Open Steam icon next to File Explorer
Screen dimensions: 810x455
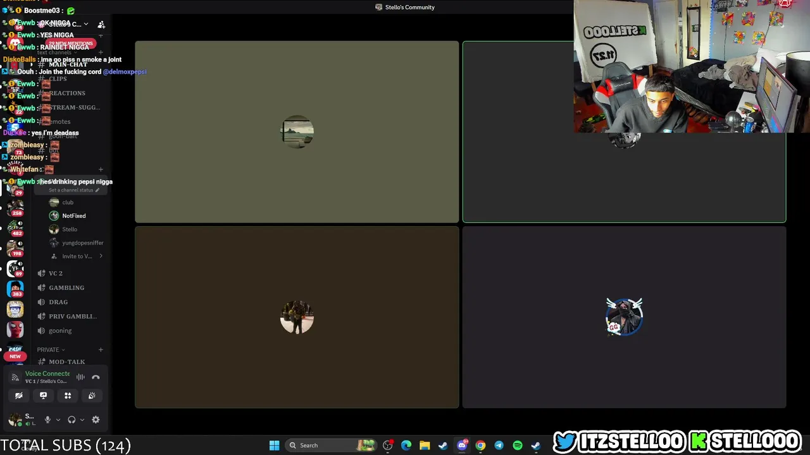point(443,446)
